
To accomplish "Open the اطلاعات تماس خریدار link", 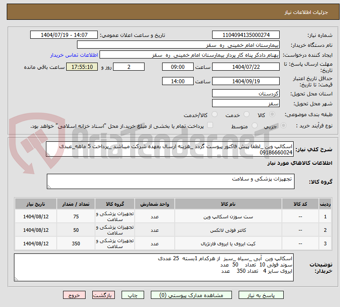I will [x=74, y=55].
